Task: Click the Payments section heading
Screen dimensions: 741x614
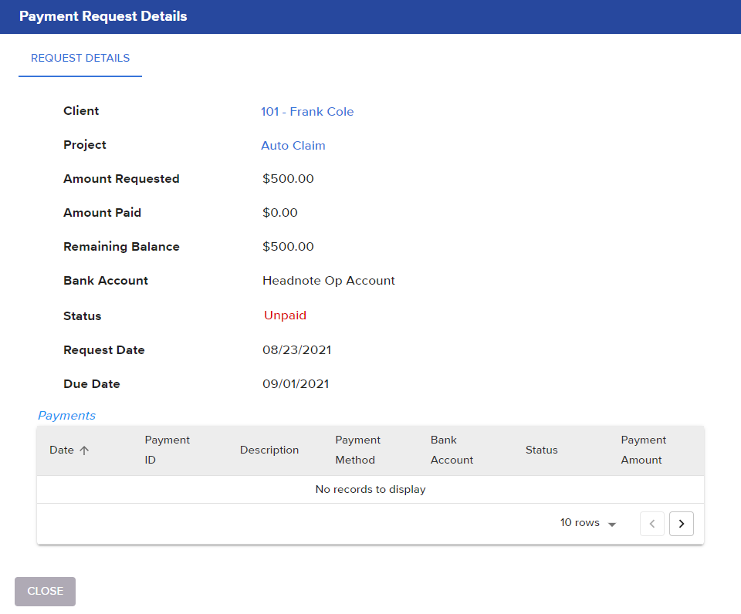Action: (66, 416)
